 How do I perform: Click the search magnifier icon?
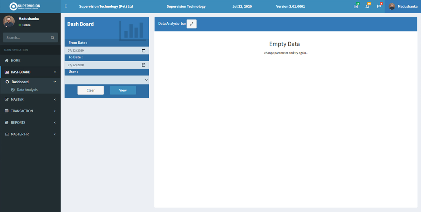[x=53, y=38]
